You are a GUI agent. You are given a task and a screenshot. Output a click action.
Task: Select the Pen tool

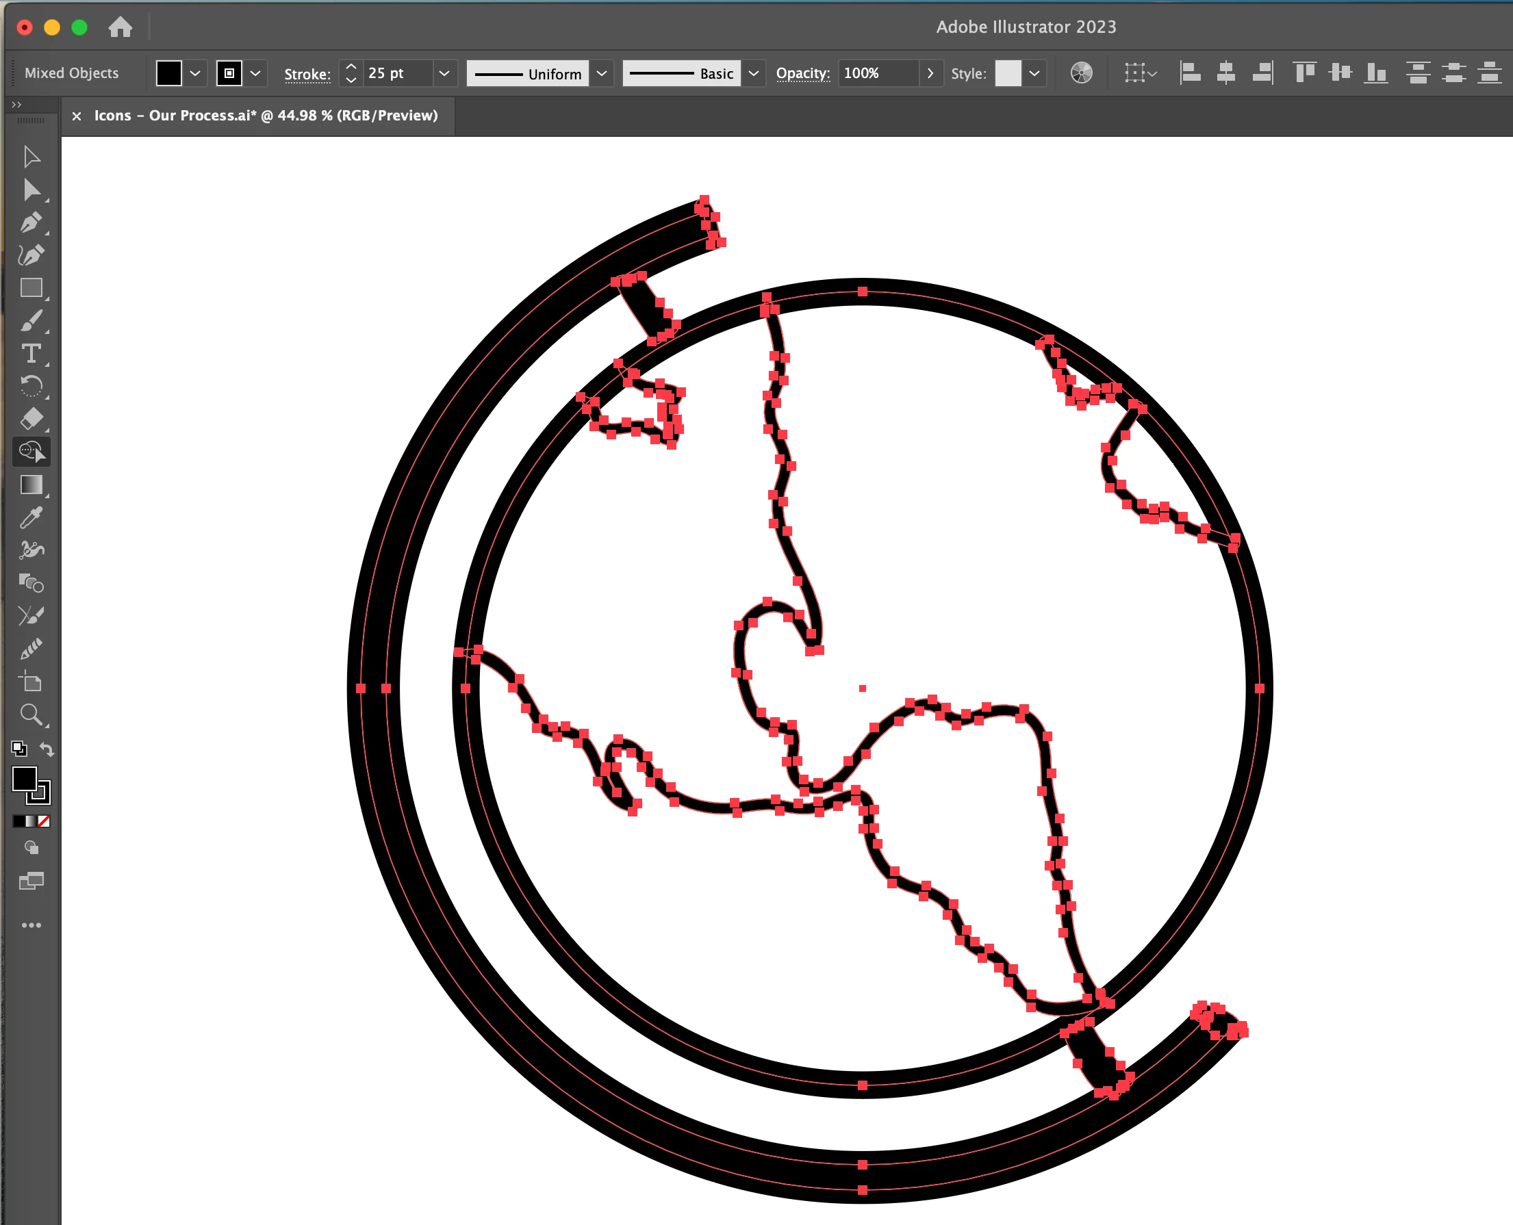(30, 223)
